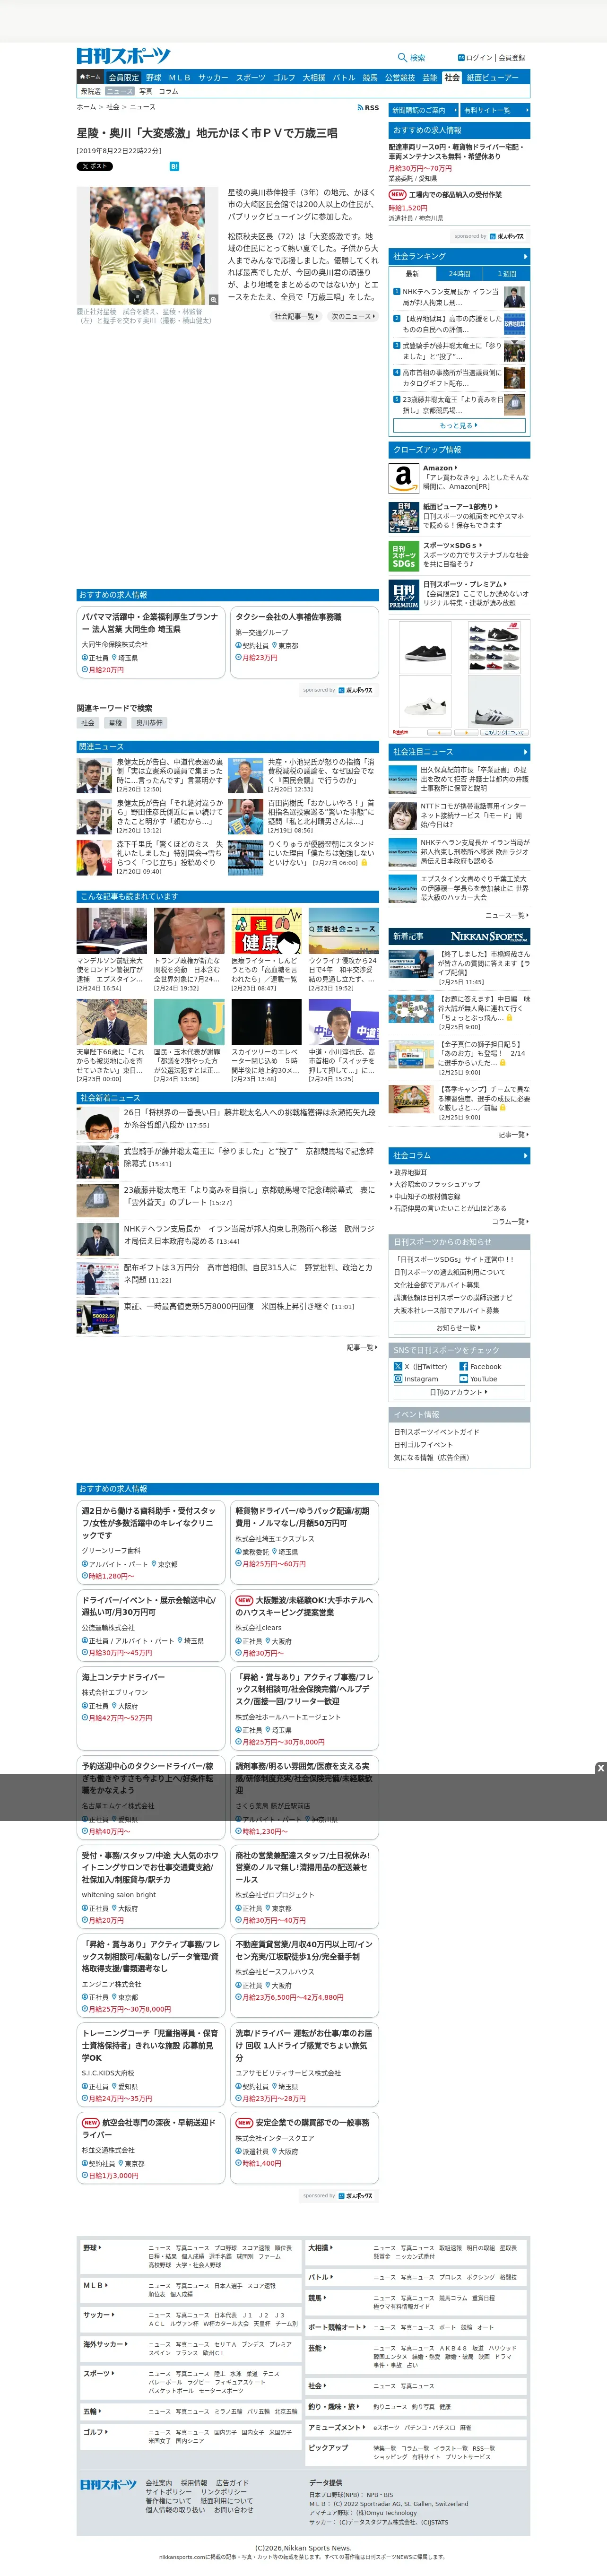The width and height of the screenshot is (607, 2576).
Task: Click the baseball players article photo
Action: (148, 246)
